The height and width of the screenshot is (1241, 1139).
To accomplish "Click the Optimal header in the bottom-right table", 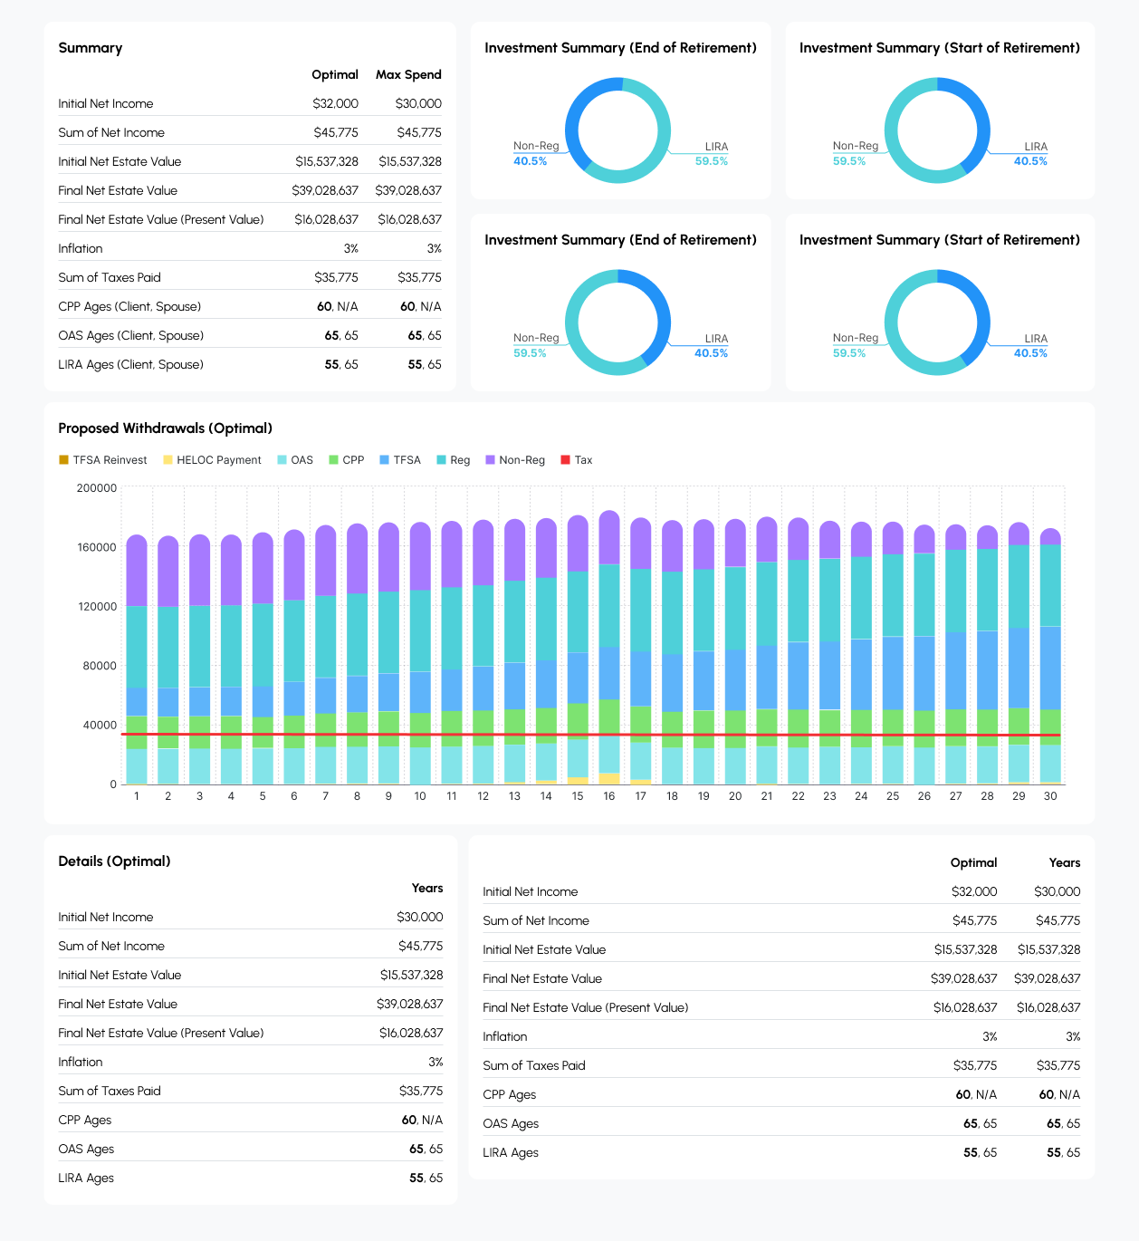I will (x=974, y=862).
